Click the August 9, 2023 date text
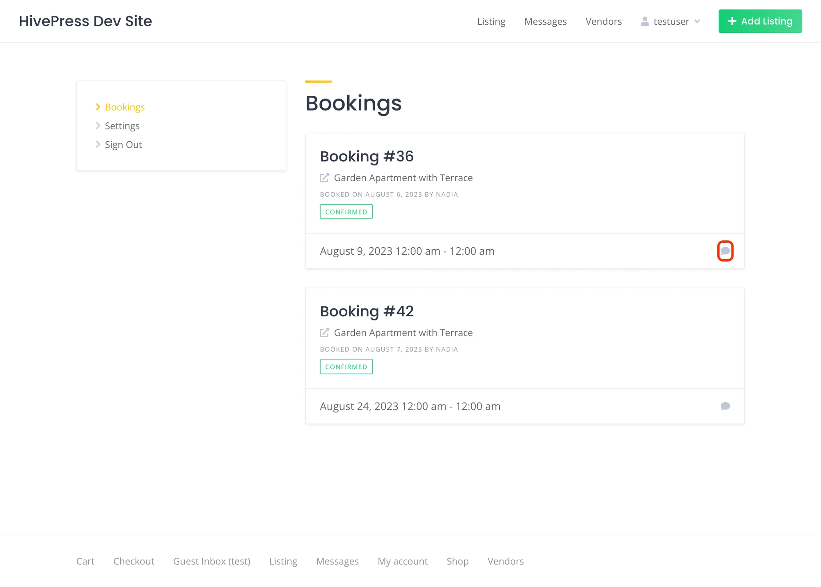Screen dimensions: 821x587 [x=407, y=251]
